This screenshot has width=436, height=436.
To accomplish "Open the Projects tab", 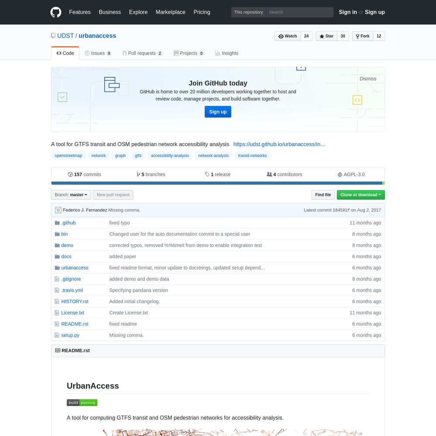I will click(189, 53).
